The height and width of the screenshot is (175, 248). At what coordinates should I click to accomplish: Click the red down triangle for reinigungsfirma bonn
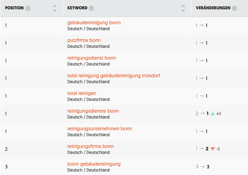pyautogui.click(x=213, y=149)
